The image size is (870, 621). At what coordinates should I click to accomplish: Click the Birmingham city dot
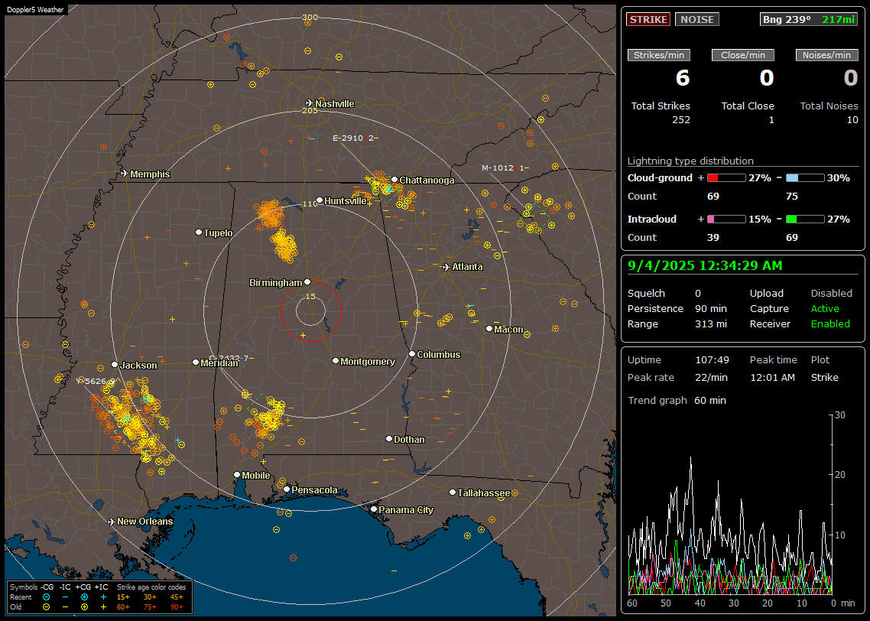coord(307,282)
